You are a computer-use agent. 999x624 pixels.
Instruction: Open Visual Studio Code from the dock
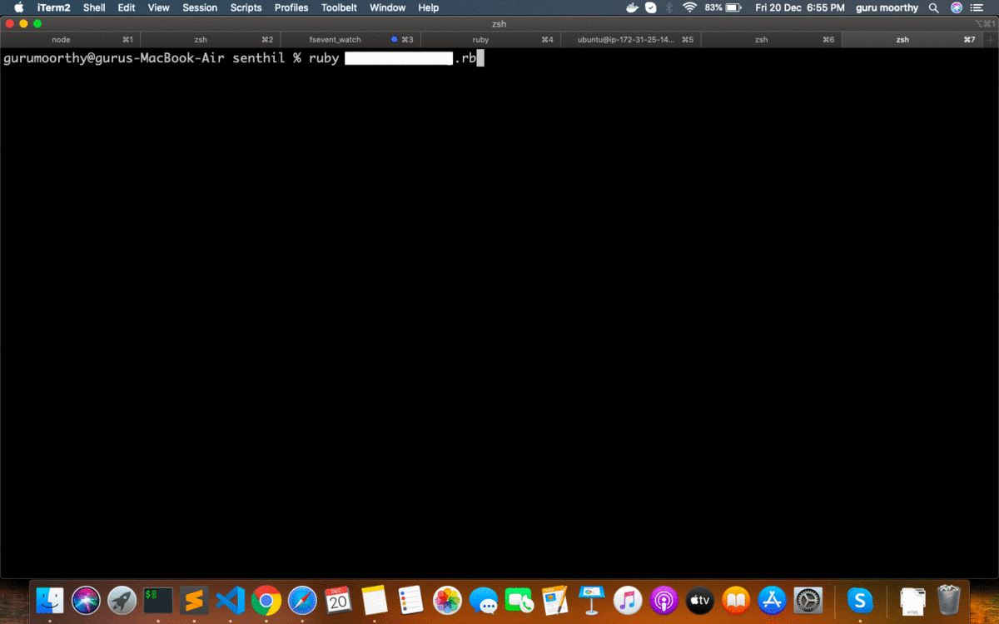click(230, 600)
